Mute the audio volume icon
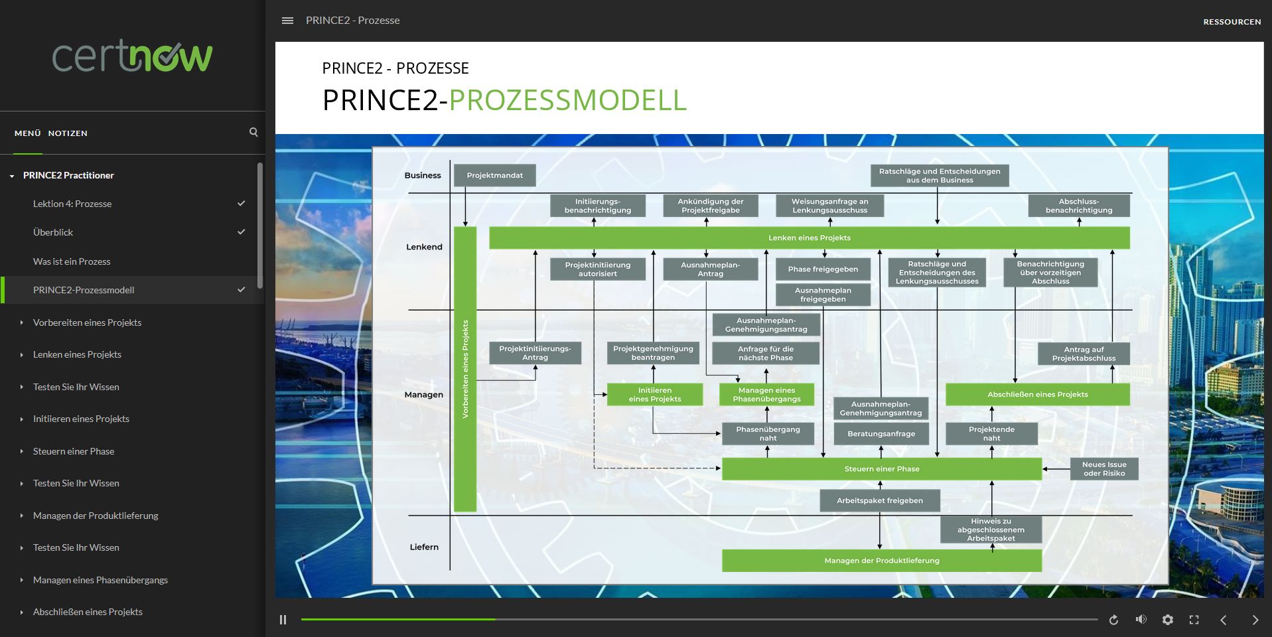The height and width of the screenshot is (637, 1272). (1141, 620)
